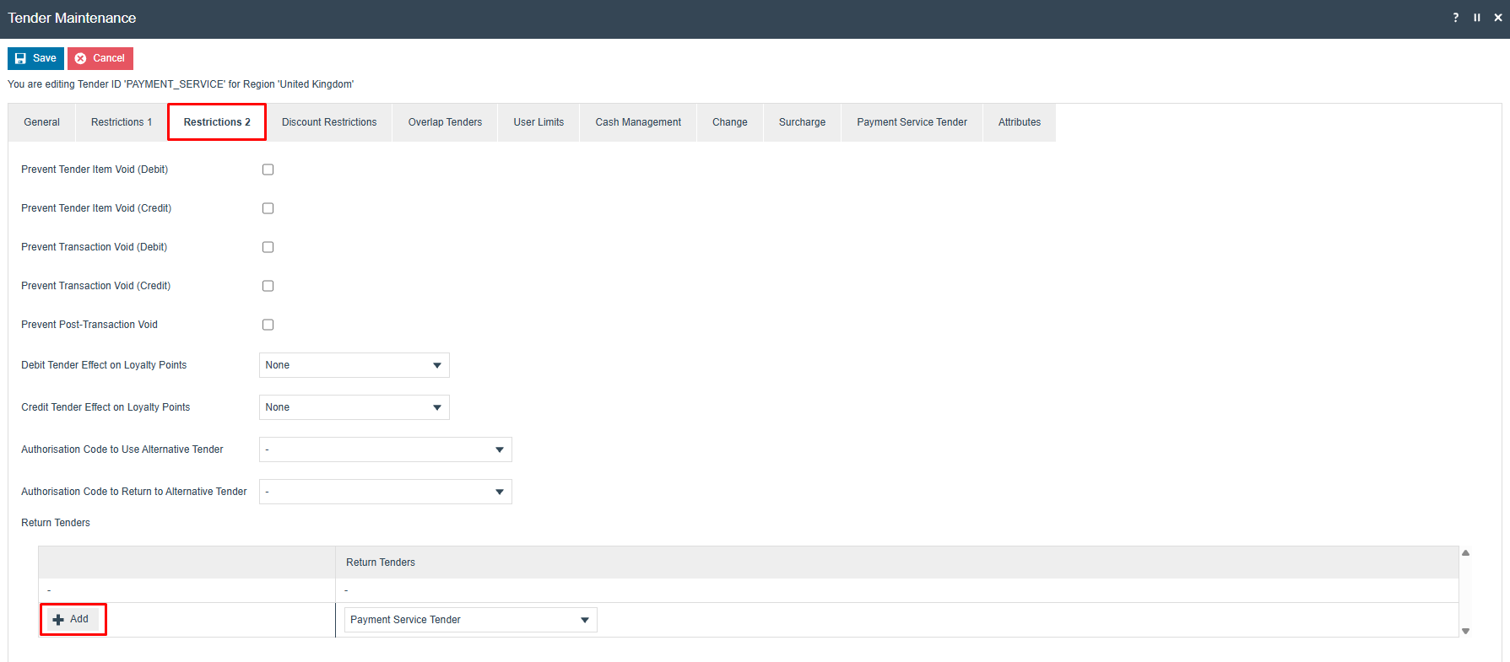1510x662 pixels.
Task: Select the Restrictions 2 tab
Action: click(217, 122)
